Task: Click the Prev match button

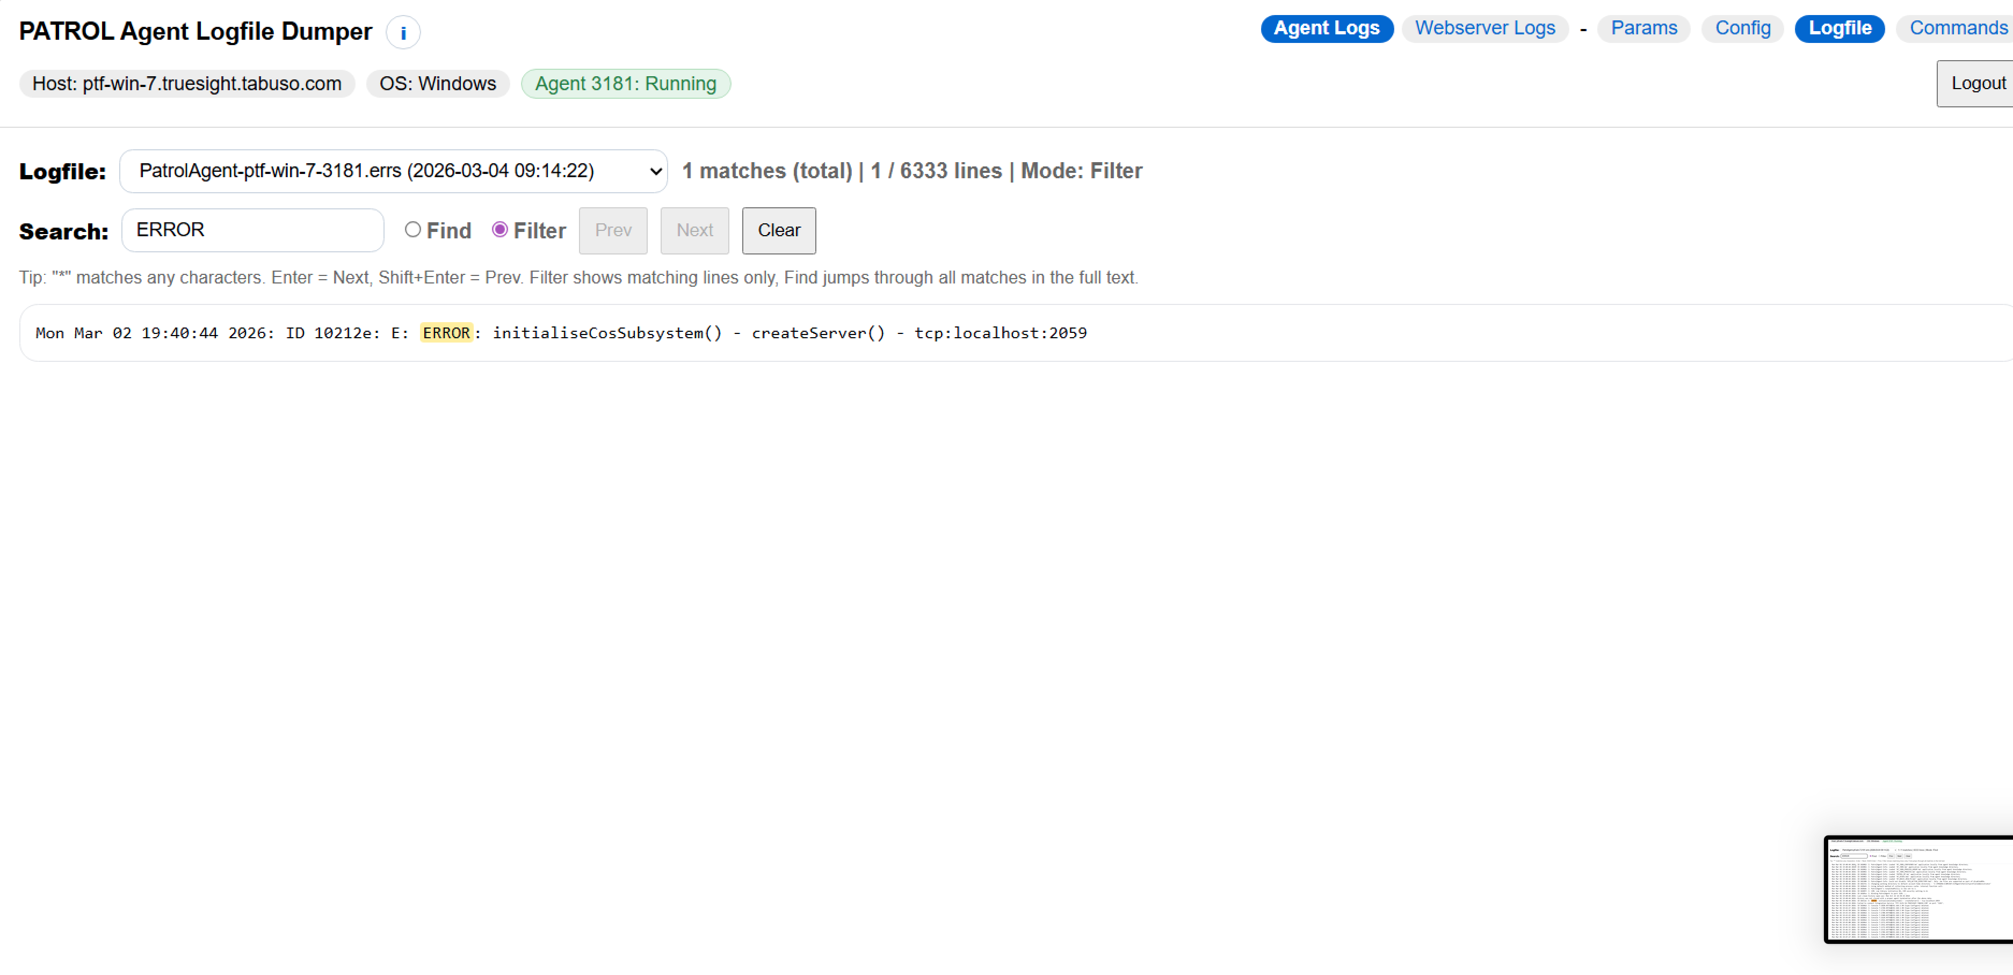Action: point(613,230)
